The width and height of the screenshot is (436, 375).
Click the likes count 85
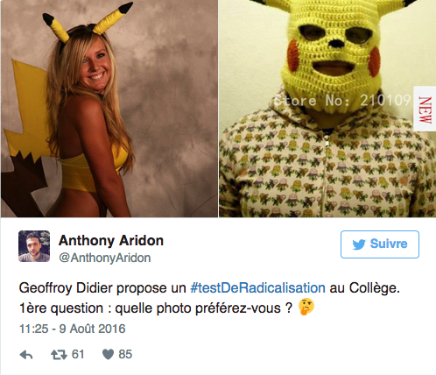point(125,355)
